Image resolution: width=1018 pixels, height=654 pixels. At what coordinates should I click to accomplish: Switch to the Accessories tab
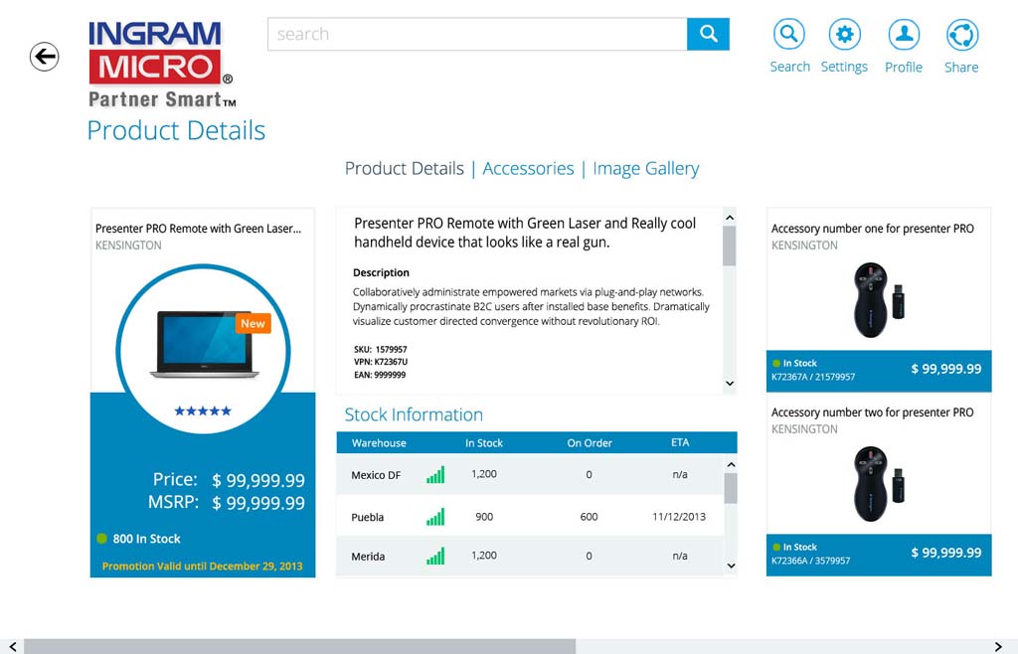528,168
